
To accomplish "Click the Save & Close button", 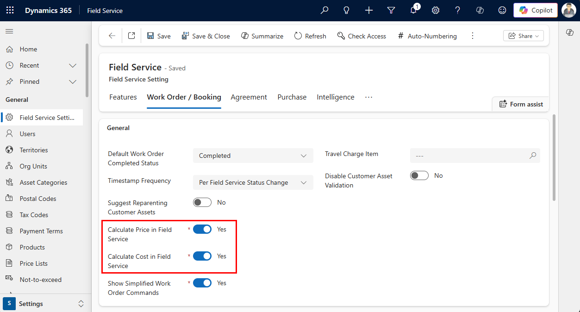I will [206, 36].
